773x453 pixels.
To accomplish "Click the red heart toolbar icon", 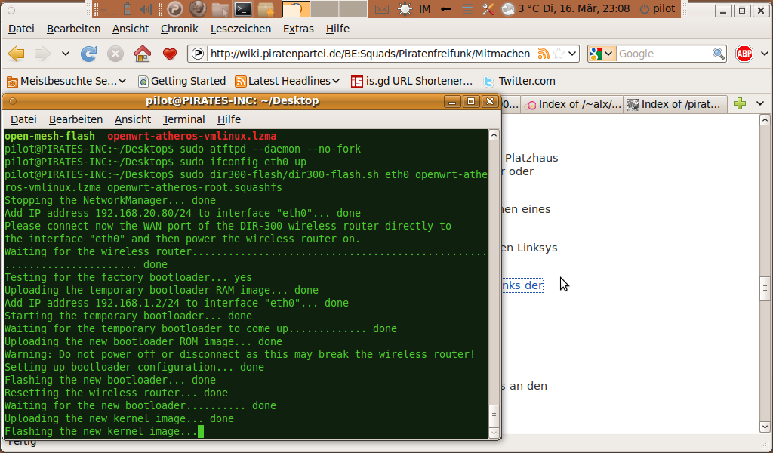I will 170,54.
